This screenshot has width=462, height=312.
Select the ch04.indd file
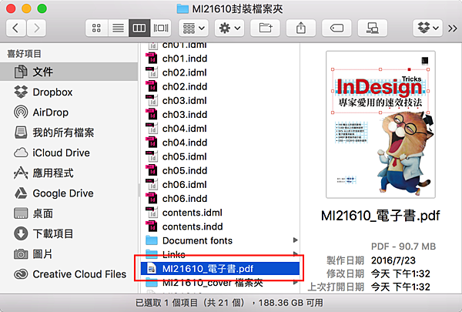219,143
